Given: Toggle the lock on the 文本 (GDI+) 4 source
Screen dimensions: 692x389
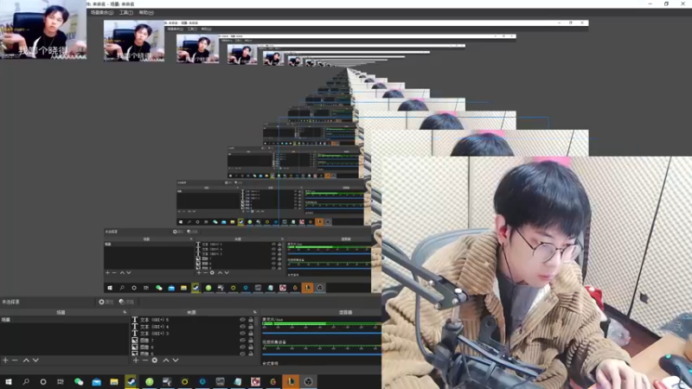Looking at the screenshot, I should pyautogui.click(x=251, y=327).
